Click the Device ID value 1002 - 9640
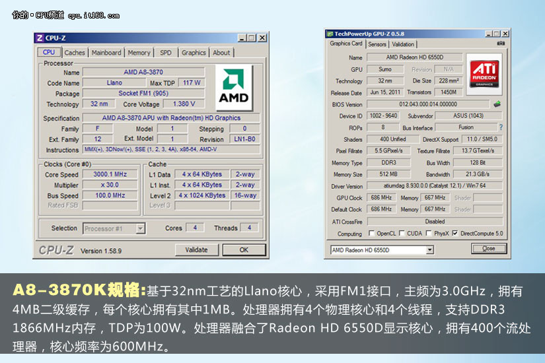The width and height of the screenshot is (545, 363). pyautogui.click(x=383, y=115)
